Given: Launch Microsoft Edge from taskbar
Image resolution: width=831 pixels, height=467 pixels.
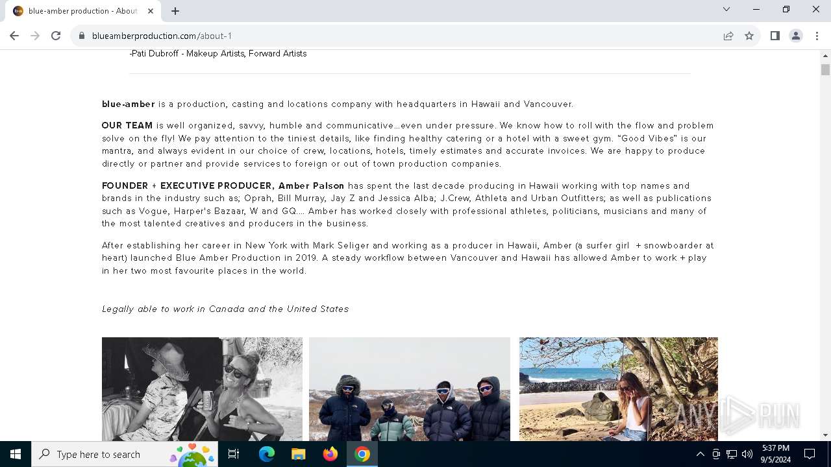Looking at the screenshot, I should coord(267,454).
